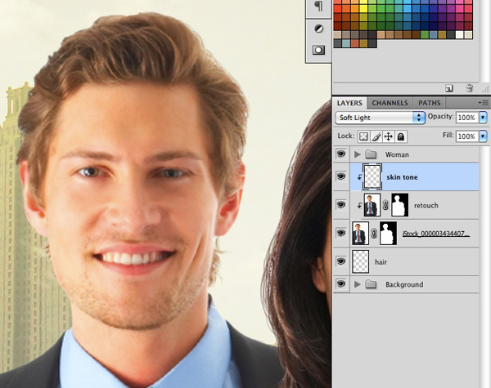This screenshot has width=491, height=388.
Task: Expand the Background layer group
Action: click(x=358, y=284)
